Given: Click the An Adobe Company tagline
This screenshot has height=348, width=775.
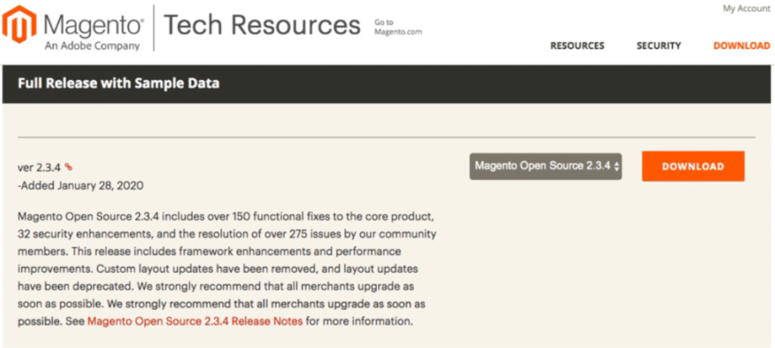Looking at the screenshot, I should coord(92,46).
